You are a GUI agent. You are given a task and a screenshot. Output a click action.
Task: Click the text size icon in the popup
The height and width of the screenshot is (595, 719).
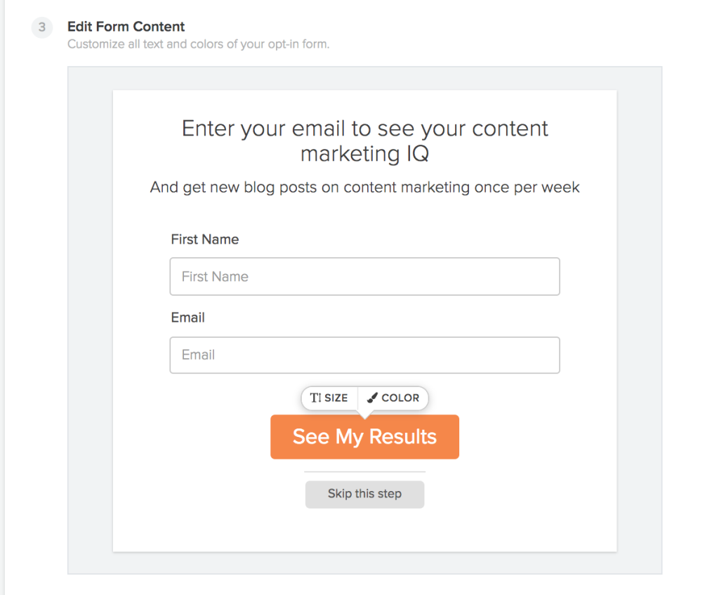[x=315, y=398]
